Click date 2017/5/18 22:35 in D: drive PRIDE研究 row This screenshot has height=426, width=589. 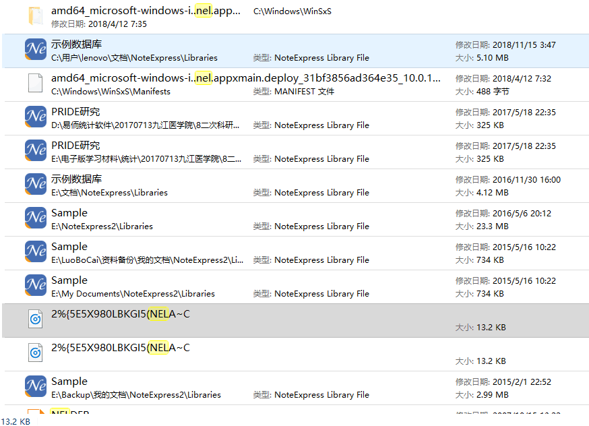point(524,113)
